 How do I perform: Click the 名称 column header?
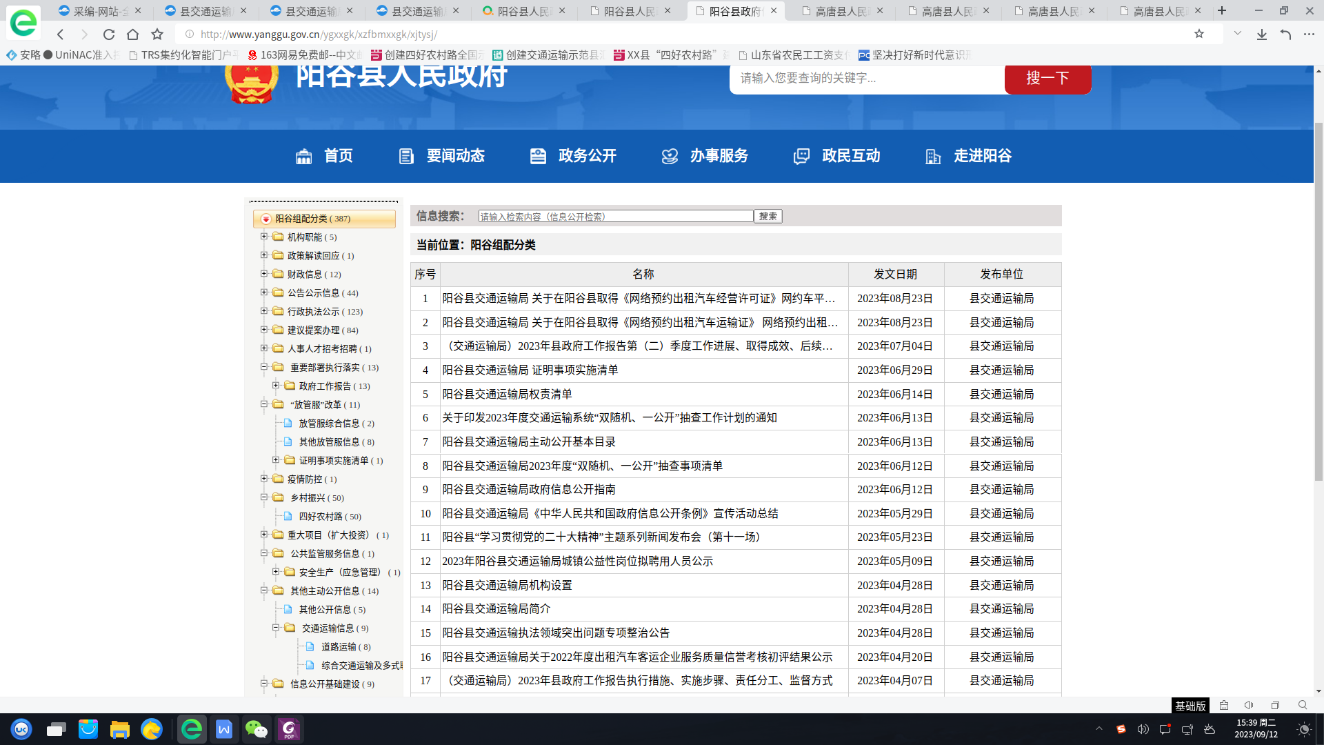pos(643,275)
